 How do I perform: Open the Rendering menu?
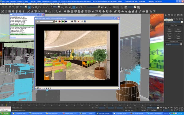(x=48, y=4)
